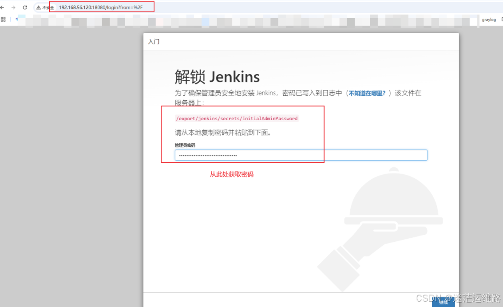Go back with the browser back arrow
The image size is (503, 307).
coord(2,8)
